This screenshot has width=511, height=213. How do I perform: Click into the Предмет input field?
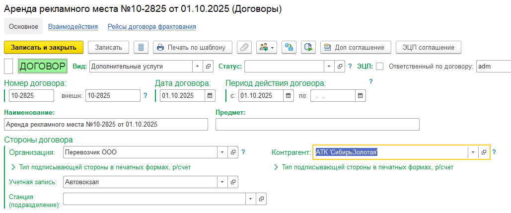coord(317,124)
